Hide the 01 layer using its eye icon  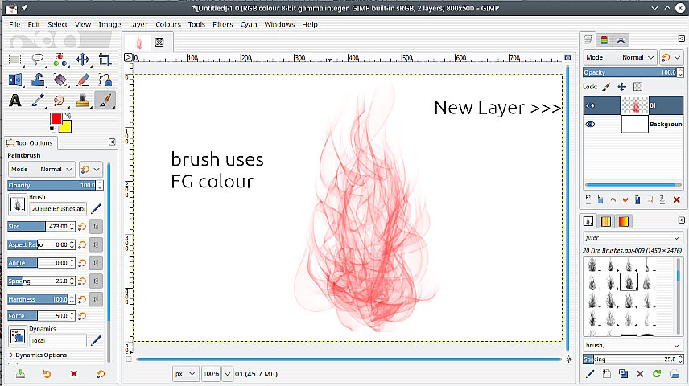(590, 105)
